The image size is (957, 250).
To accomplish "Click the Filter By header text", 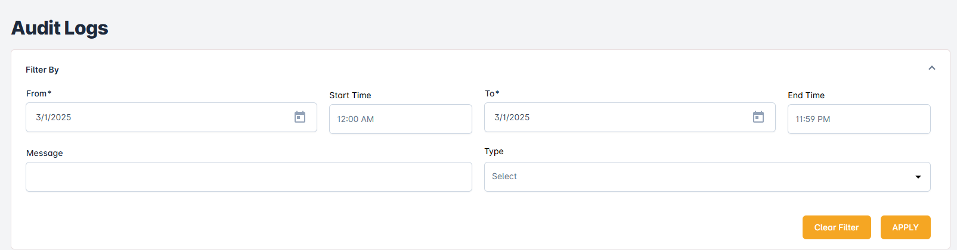I will 42,70.
